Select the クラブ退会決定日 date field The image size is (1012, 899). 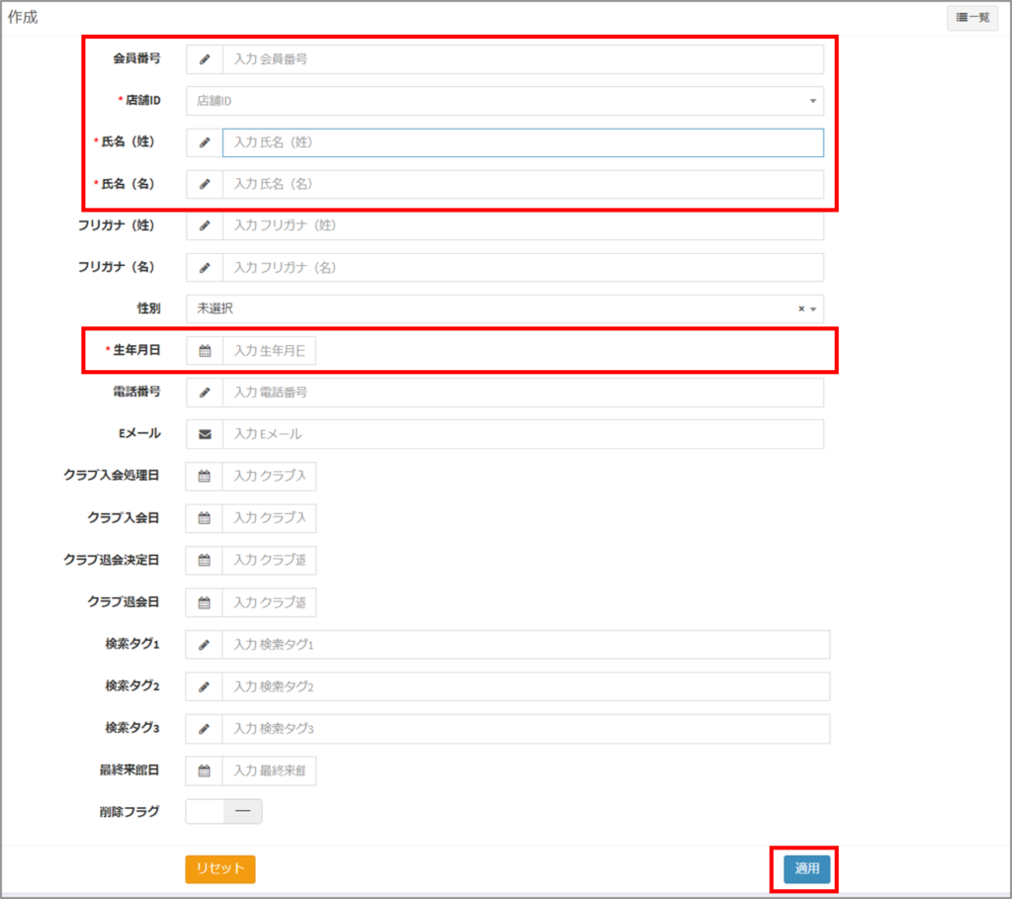tap(269, 561)
